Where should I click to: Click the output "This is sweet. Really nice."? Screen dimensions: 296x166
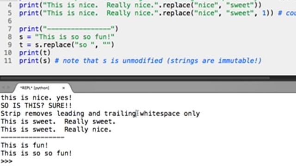coord(56,130)
